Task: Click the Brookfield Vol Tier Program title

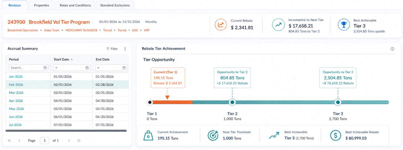Action: (59, 22)
